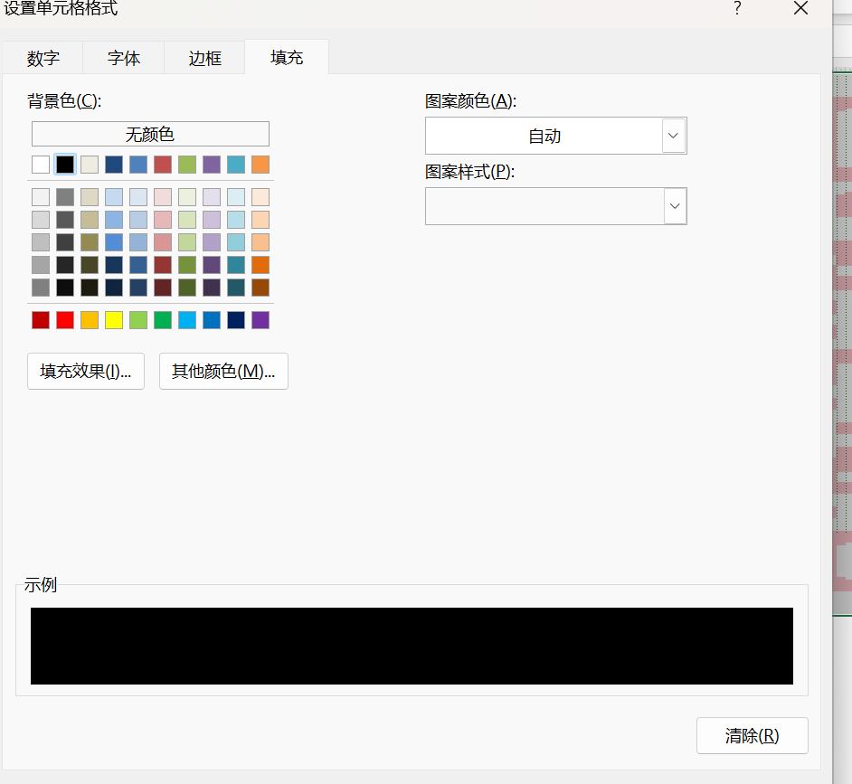
Task: Switch to the 边框 tab
Action: pos(204,58)
